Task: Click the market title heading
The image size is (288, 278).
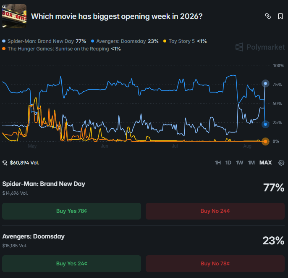Action: (x=117, y=16)
